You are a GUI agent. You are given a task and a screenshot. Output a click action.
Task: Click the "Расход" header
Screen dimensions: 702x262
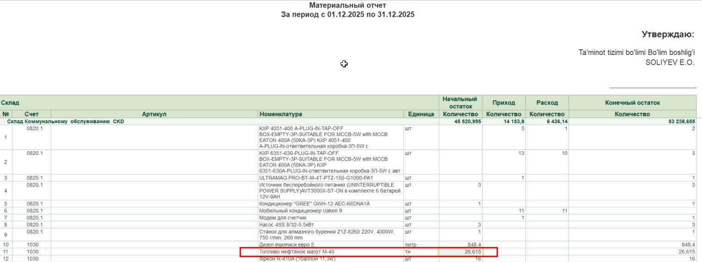[547, 103]
